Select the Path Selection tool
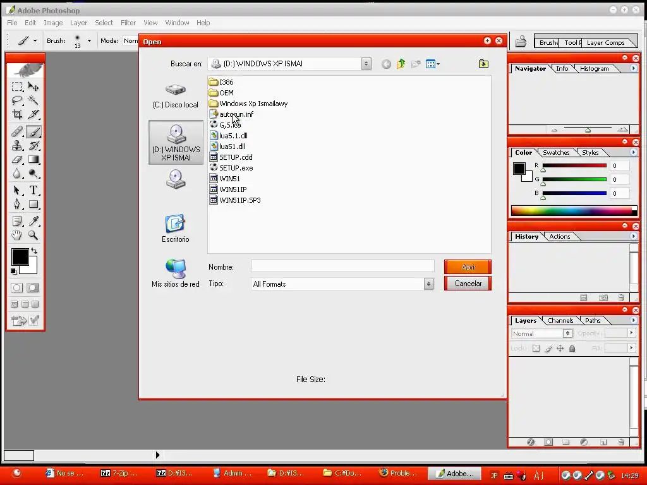This screenshot has width=647, height=485. [17, 190]
